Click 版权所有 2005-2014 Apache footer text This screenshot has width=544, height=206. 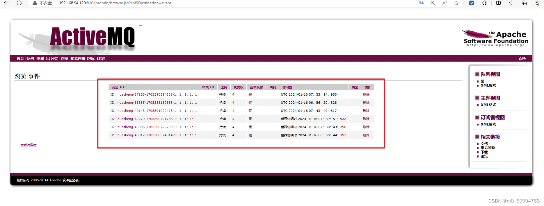pyautogui.click(x=48, y=180)
